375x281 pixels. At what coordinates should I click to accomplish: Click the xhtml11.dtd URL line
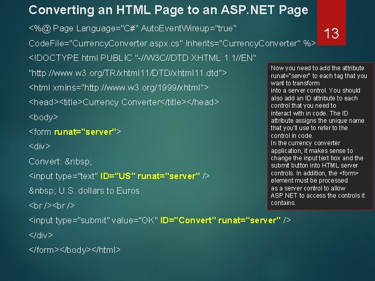click(x=128, y=73)
